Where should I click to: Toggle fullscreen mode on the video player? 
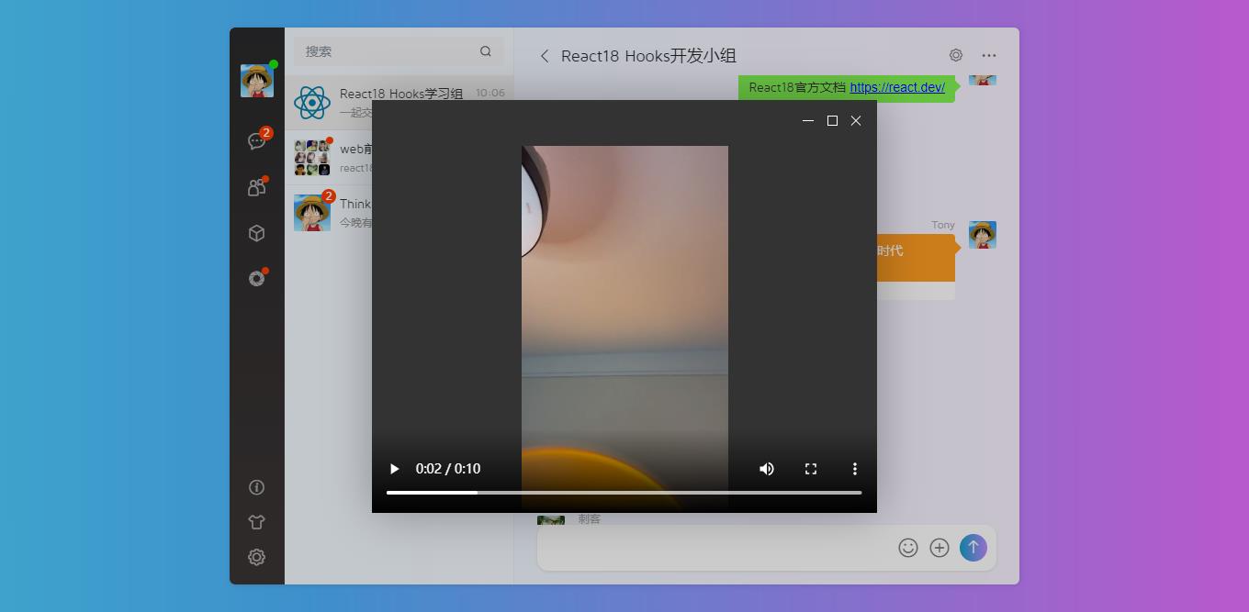coord(811,469)
